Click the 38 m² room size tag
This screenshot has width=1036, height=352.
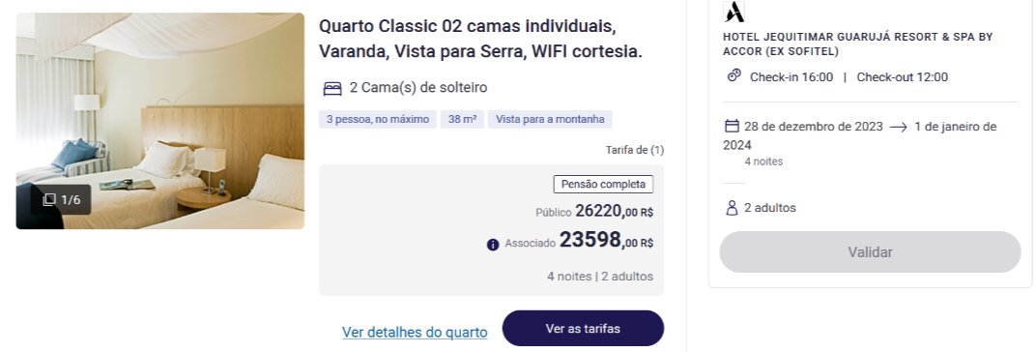(x=463, y=120)
